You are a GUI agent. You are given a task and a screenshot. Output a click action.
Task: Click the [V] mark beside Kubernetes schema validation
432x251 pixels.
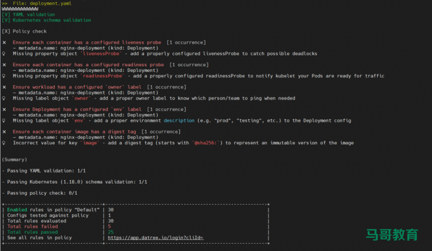click(x=6, y=20)
